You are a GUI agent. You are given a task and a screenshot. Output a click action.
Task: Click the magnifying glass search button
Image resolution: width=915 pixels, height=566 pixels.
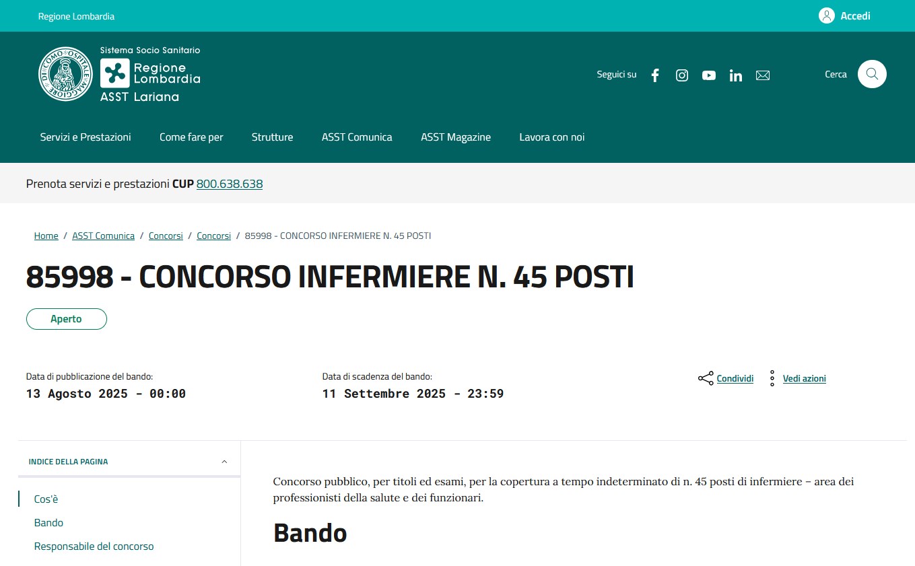coord(872,74)
